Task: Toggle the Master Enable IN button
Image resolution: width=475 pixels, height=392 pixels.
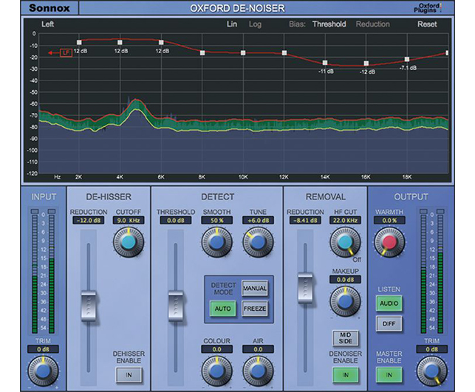Action: coord(389,375)
